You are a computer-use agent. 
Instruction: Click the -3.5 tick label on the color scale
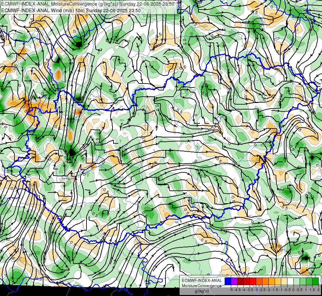click(250, 290)
